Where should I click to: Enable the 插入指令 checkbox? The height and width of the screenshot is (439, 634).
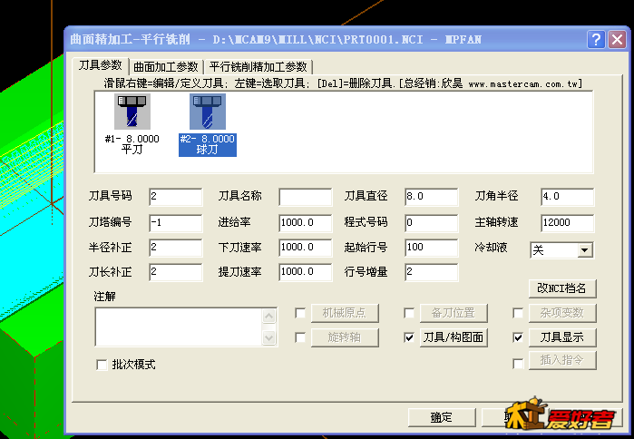coord(518,364)
